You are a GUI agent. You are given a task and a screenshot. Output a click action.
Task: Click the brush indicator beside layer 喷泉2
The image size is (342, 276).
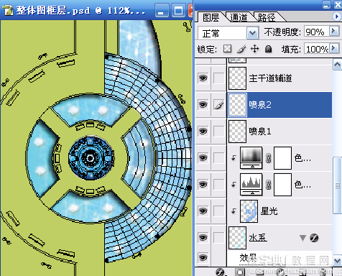pos(219,105)
